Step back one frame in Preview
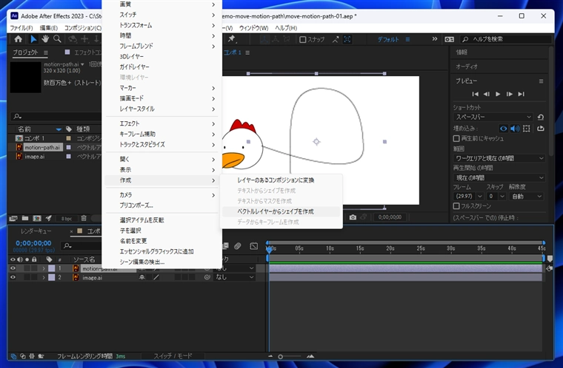The image size is (563, 368). [x=487, y=94]
